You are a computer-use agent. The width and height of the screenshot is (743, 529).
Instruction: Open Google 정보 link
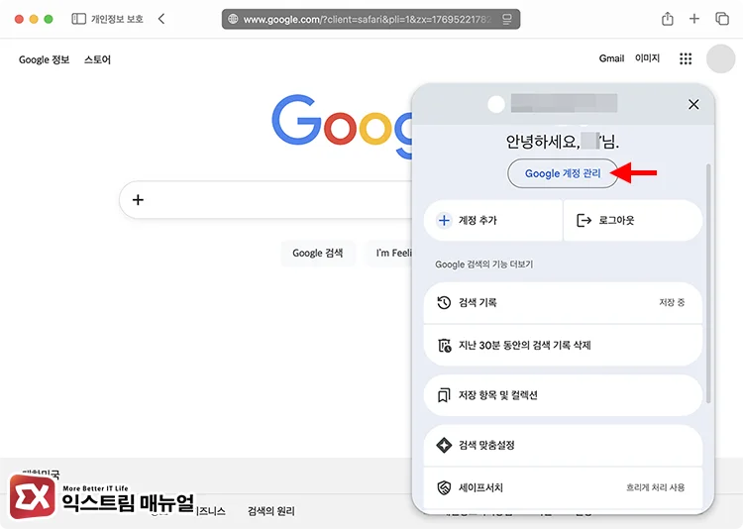pos(44,59)
